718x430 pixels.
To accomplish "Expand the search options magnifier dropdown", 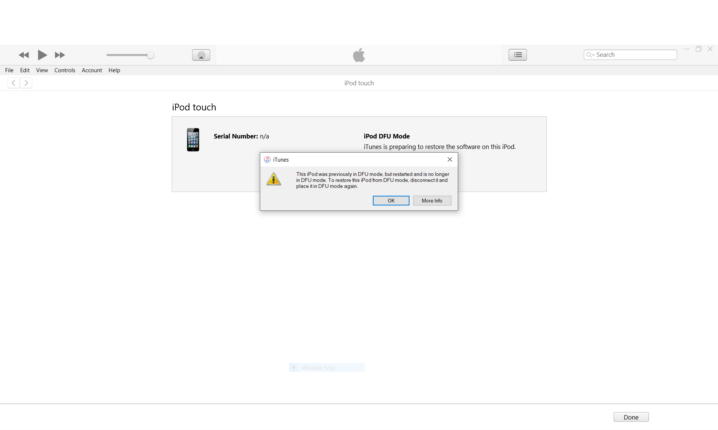I will [x=590, y=55].
